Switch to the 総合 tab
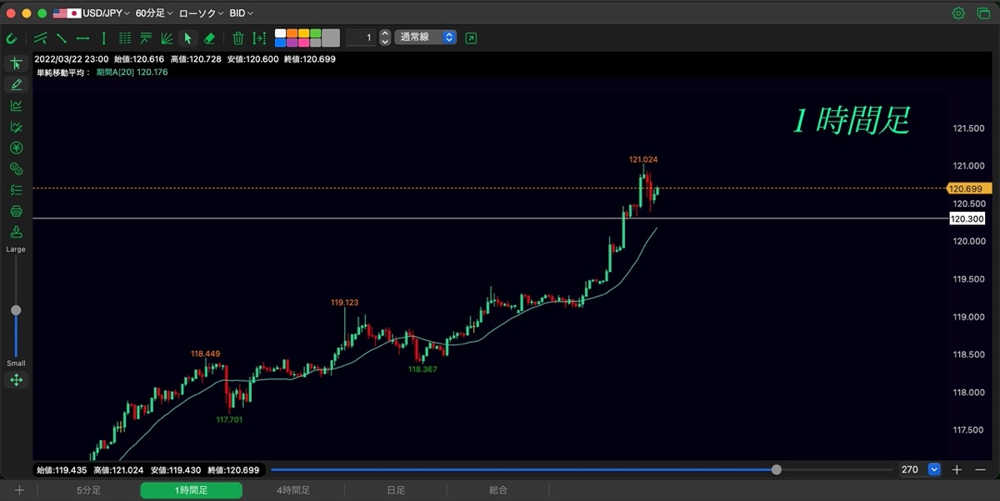1000x501 pixels. click(x=498, y=490)
